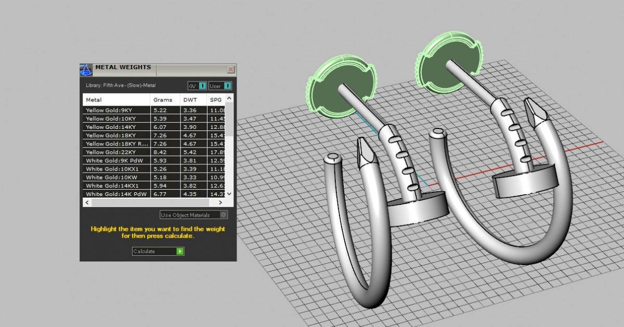Highlight the Yellow Gold:22KY metal

116,152
